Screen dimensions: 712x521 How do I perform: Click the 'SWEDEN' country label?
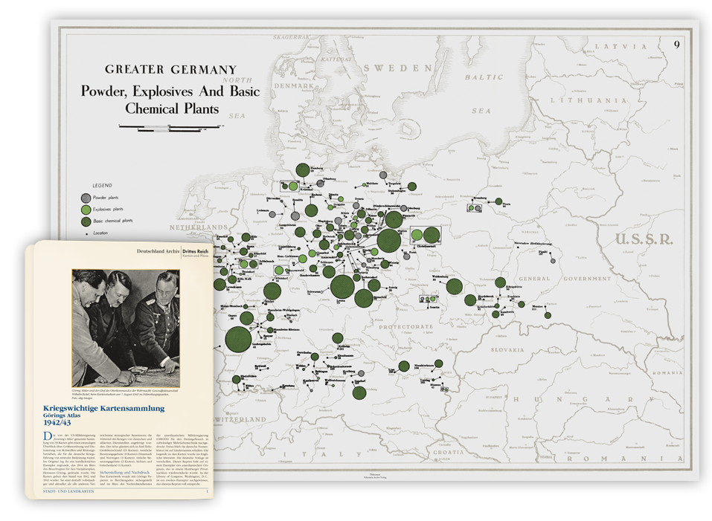click(x=398, y=68)
